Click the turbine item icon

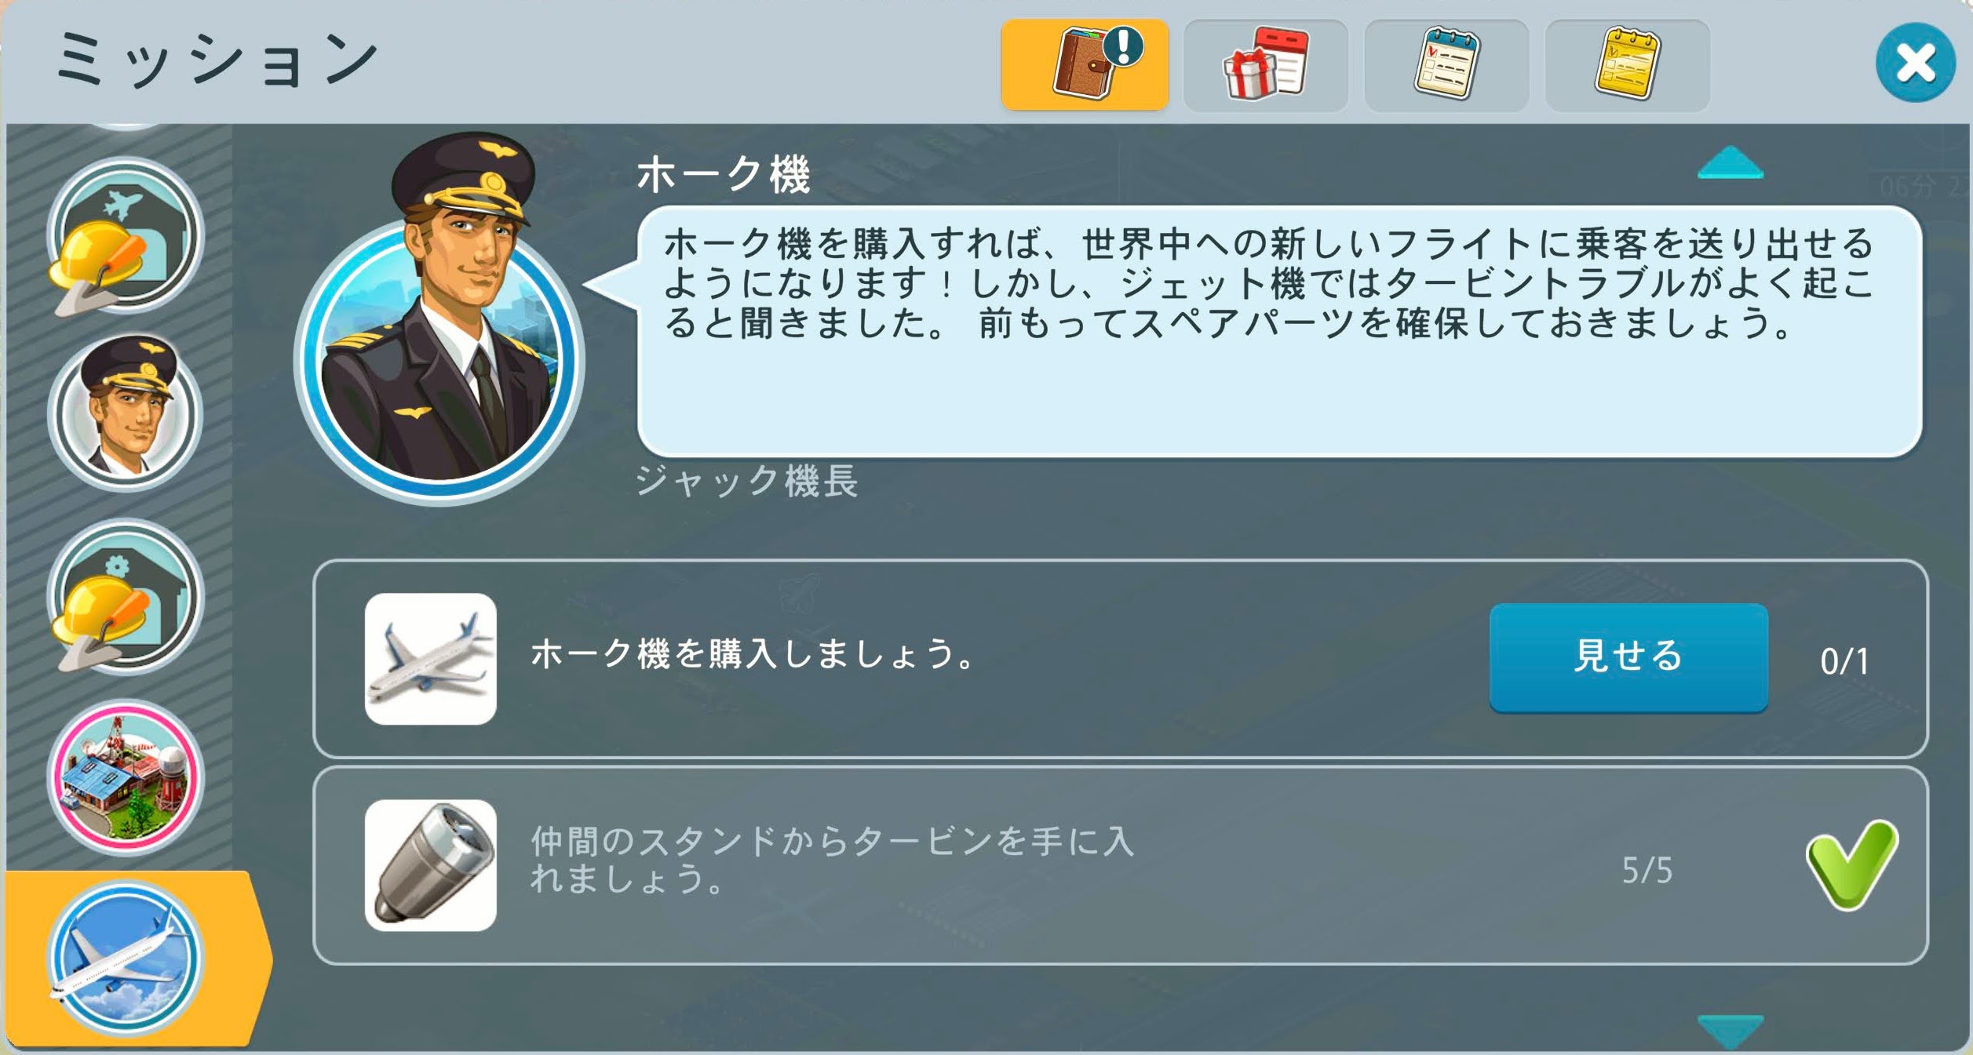(x=430, y=864)
